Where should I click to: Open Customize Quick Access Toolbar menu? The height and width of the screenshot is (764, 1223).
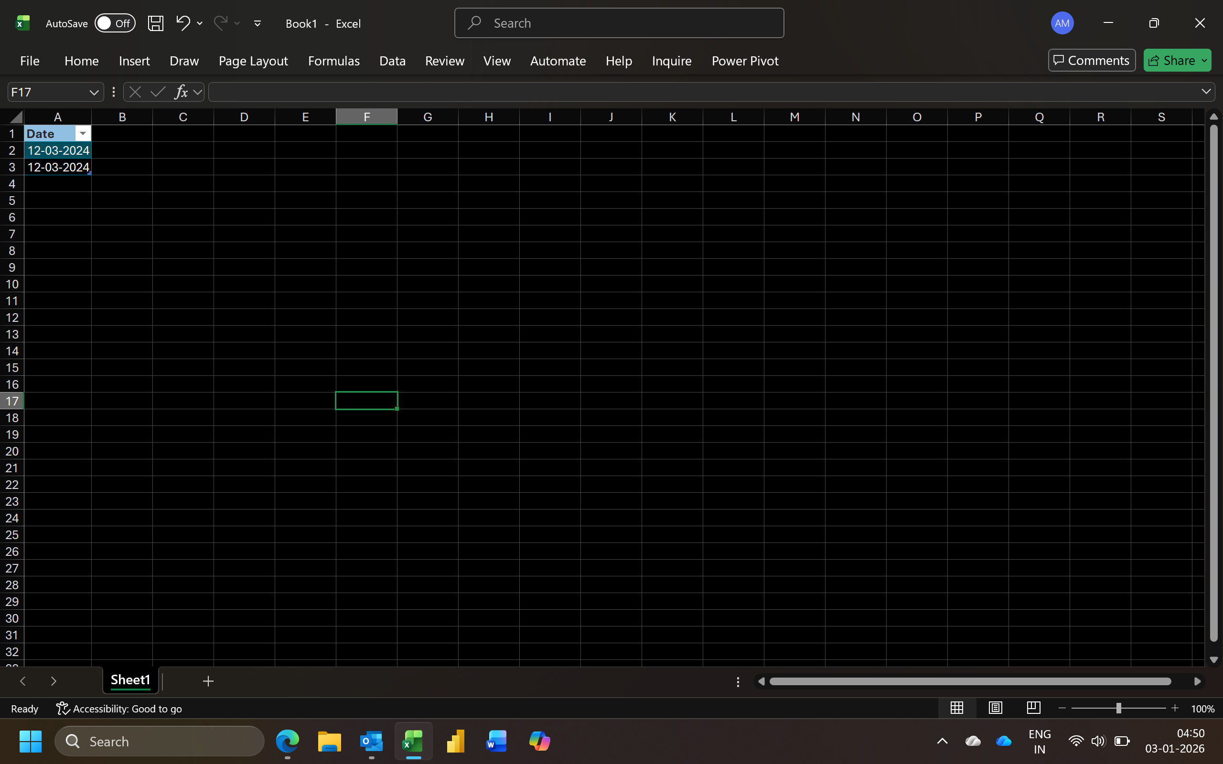pos(257,23)
